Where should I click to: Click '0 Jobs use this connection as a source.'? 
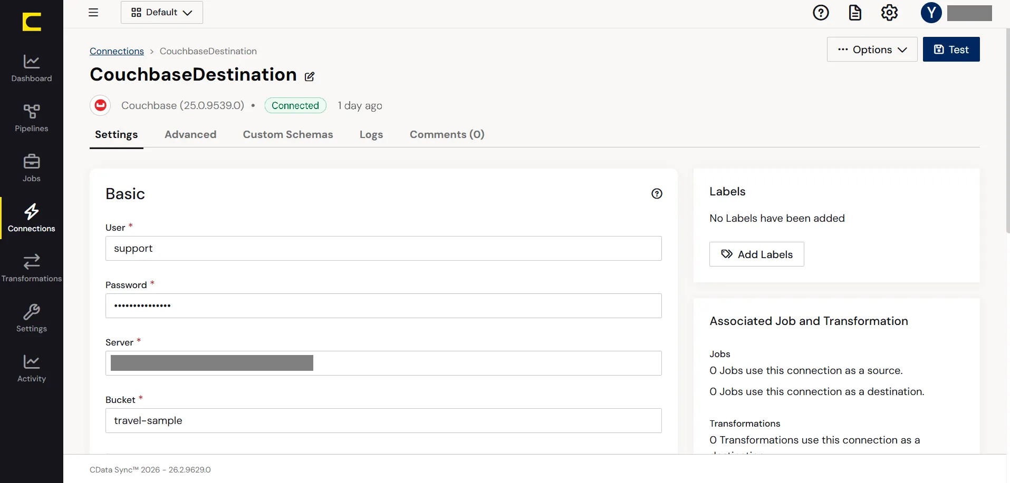click(x=806, y=370)
